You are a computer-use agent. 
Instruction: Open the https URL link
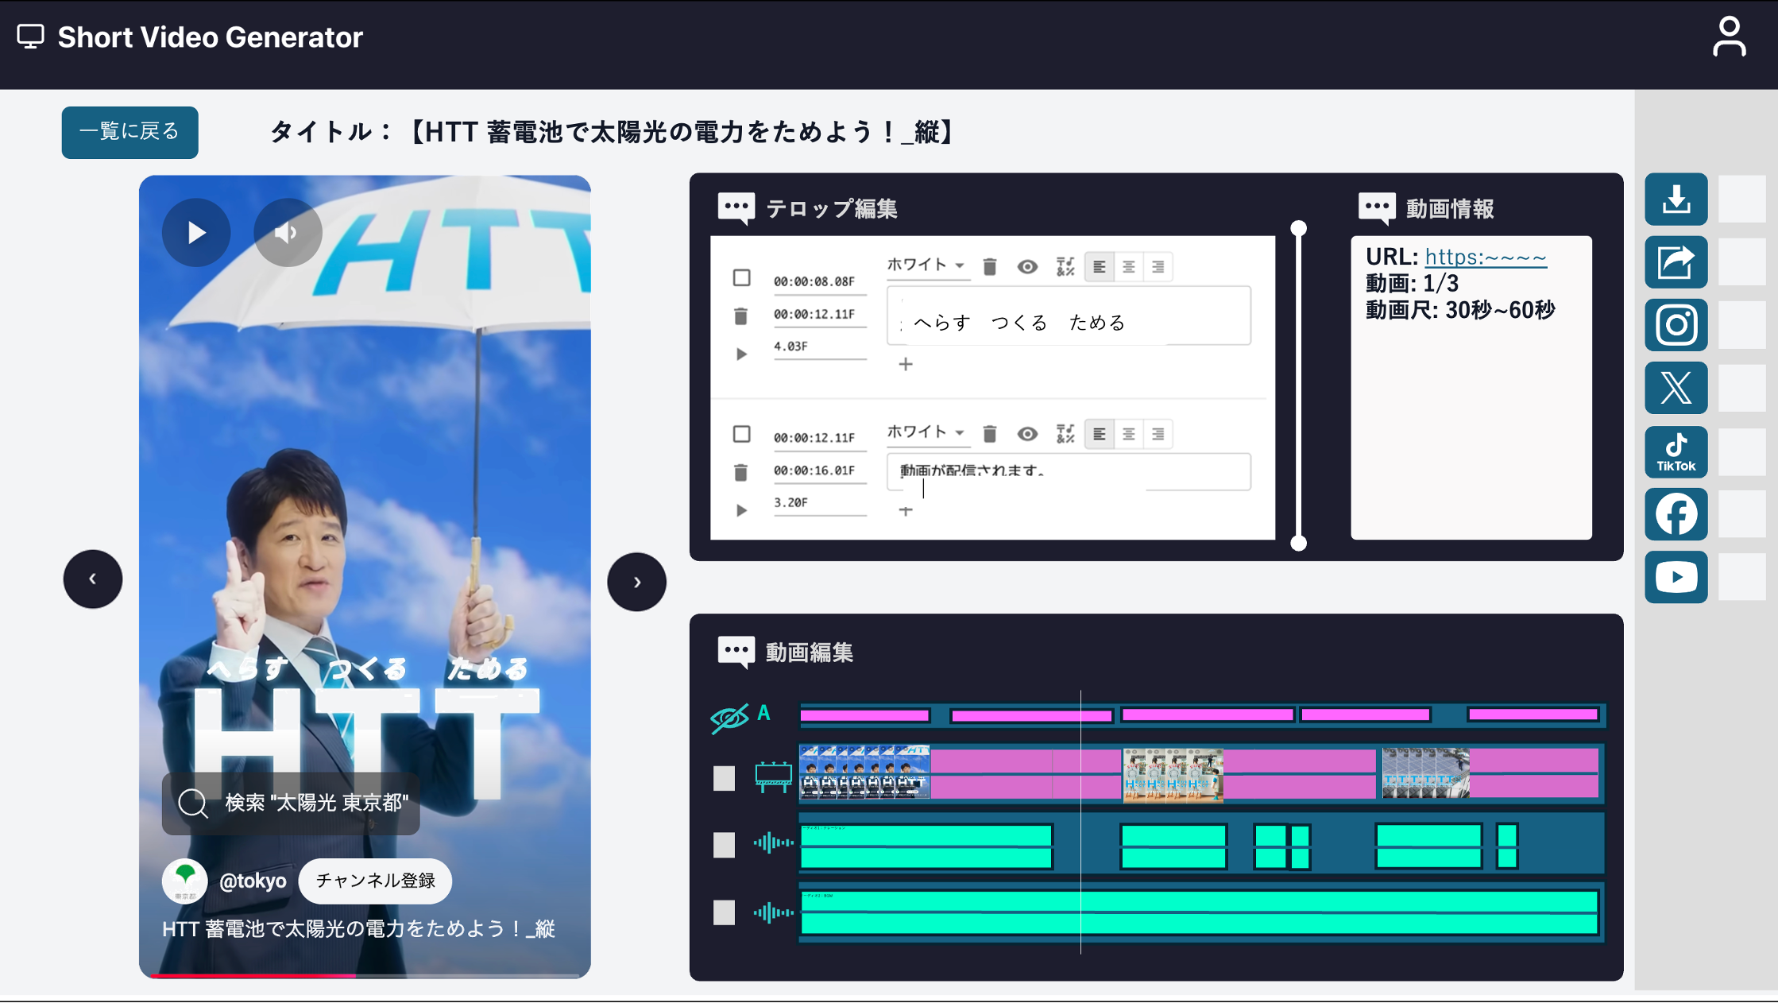tap(1485, 258)
